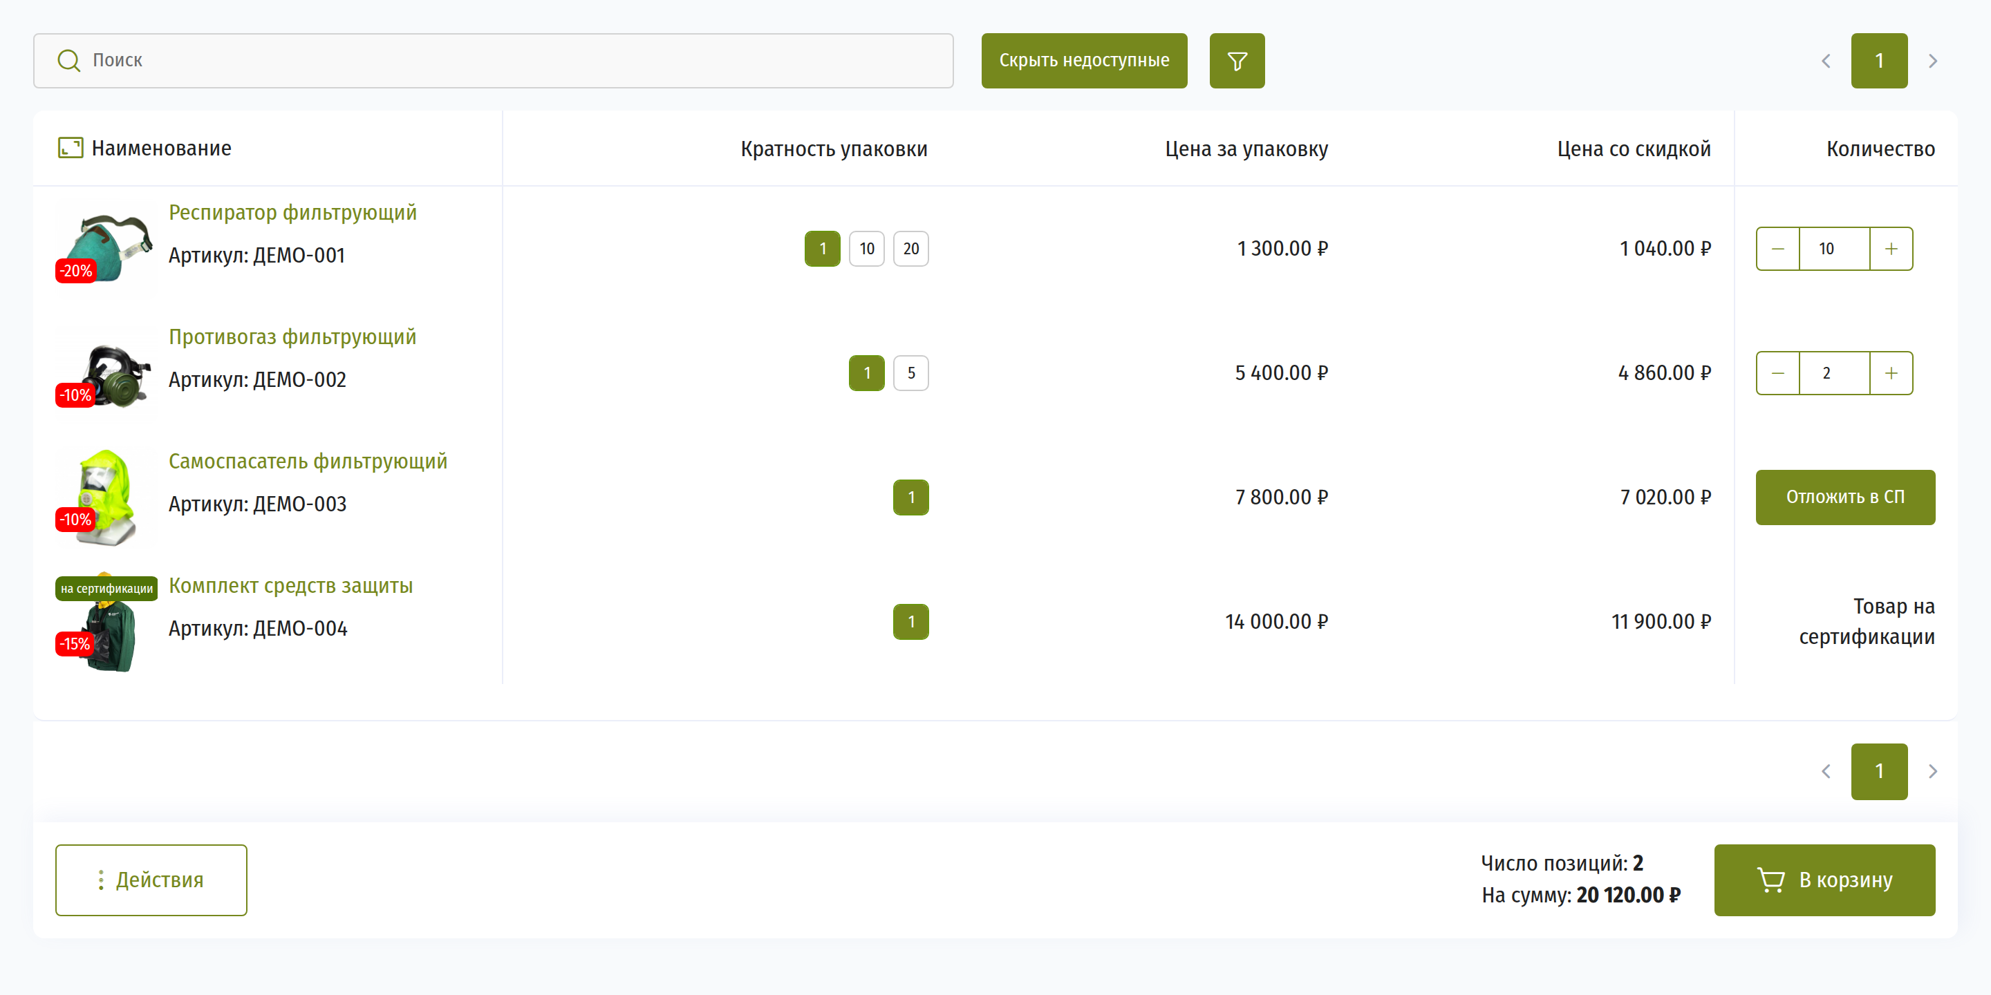Open Респиратор фильтрующий product link
1991x995 pixels.
[292, 212]
